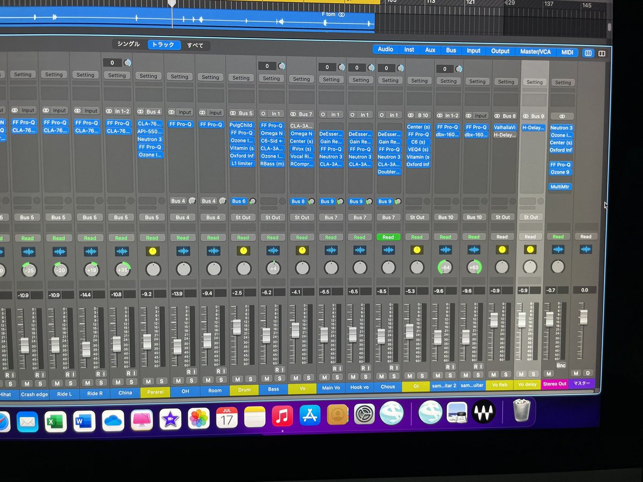Open Bus 6 send slot on Drum
Image resolution: width=643 pixels, height=482 pixels.
pyautogui.click(x=239, y=201)
